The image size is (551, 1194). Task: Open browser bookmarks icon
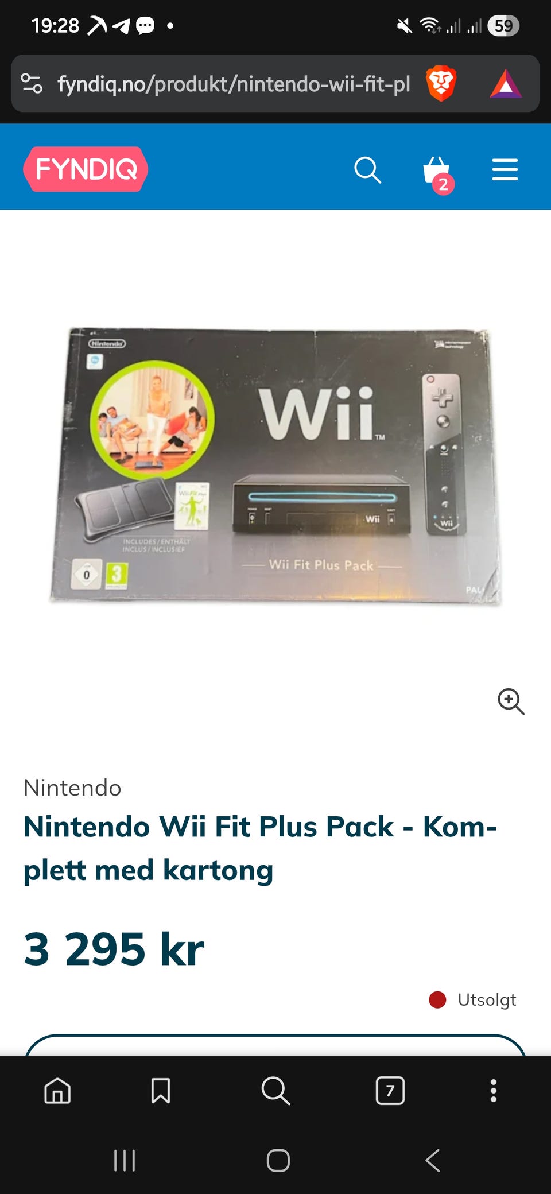pos(161,1090)
